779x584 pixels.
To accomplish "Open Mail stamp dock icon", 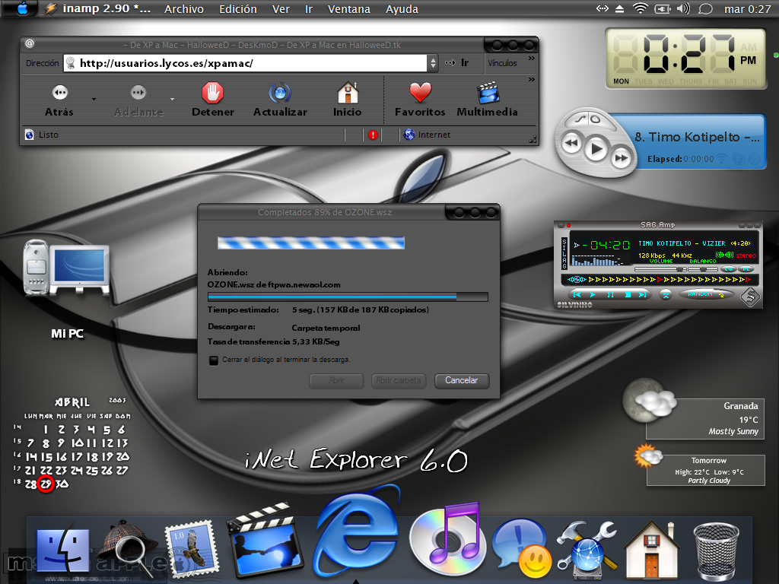I will coord(192,549).
